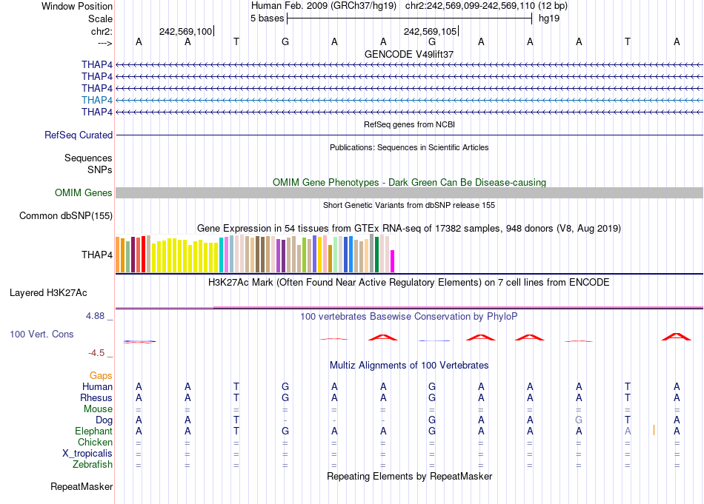Click the H3K27Ac Mark ENCODE title
Image resolution: width=704 pixels, height=504 pixels.
(x=409, y=283)
